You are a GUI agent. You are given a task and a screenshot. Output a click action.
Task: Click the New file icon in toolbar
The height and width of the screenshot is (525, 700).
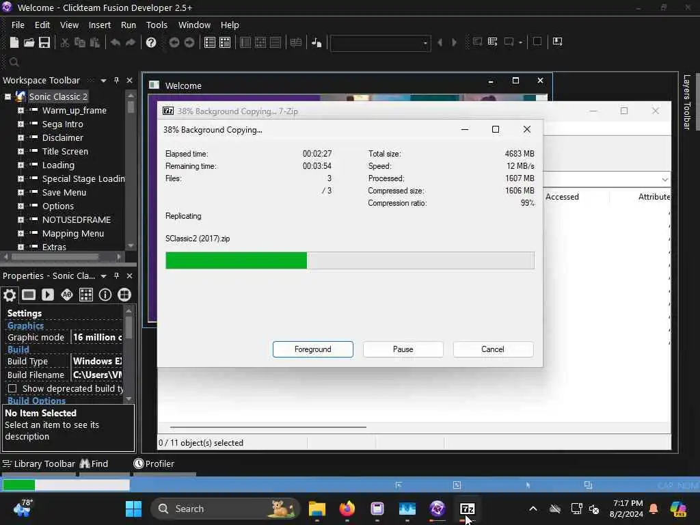coord(14,42)
